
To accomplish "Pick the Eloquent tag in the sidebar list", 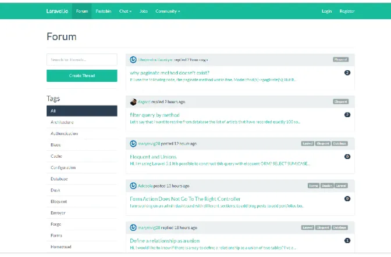I will (x=82, y=201).
